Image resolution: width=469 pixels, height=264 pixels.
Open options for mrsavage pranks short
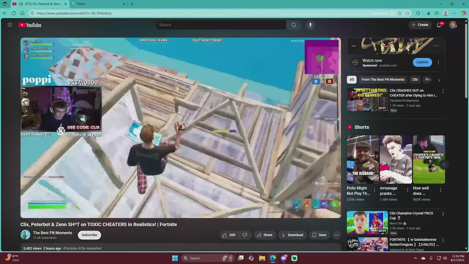tap(407, 190)
